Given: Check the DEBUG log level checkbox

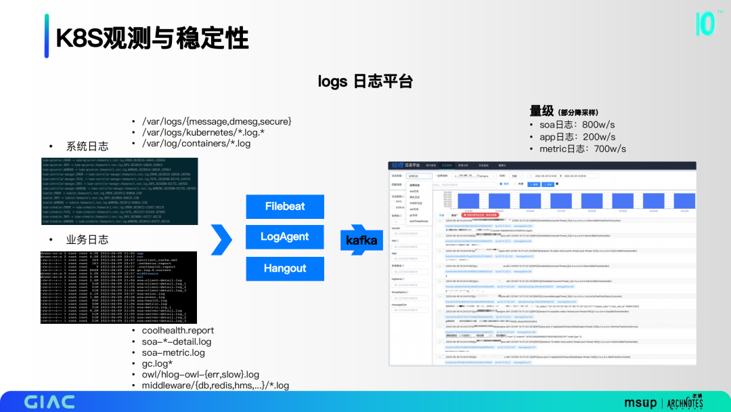Looking at the screenshot, I should click(x=393, y=207).
